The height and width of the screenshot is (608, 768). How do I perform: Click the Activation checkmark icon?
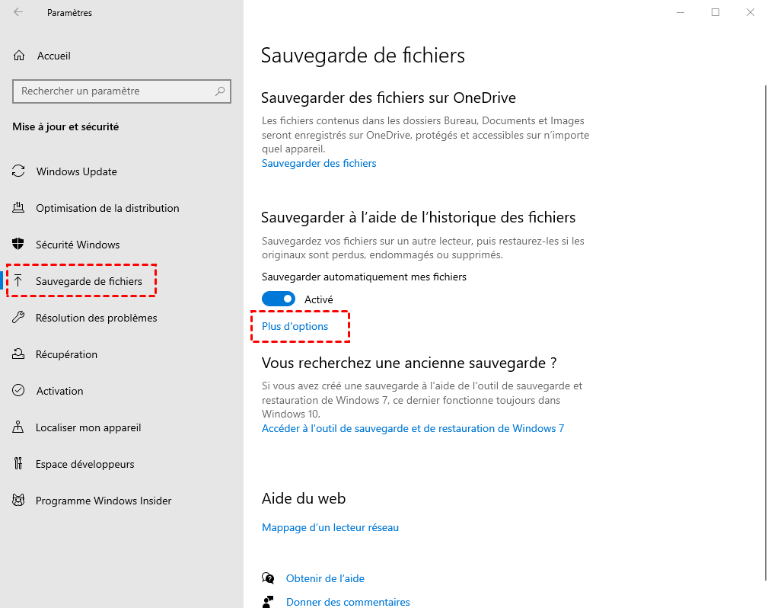point(18,390)
